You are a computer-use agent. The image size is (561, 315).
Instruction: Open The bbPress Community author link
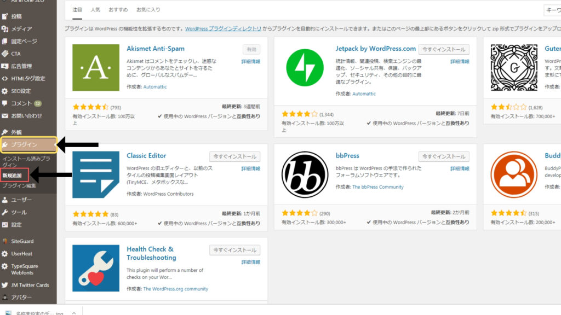378,187
